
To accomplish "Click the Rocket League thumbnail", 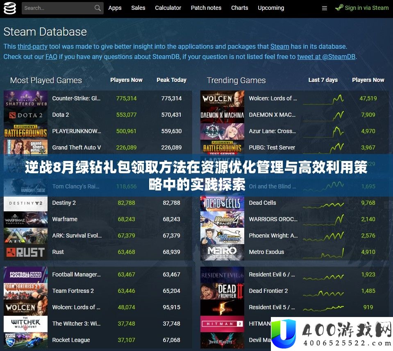I will tap(25, 340).
